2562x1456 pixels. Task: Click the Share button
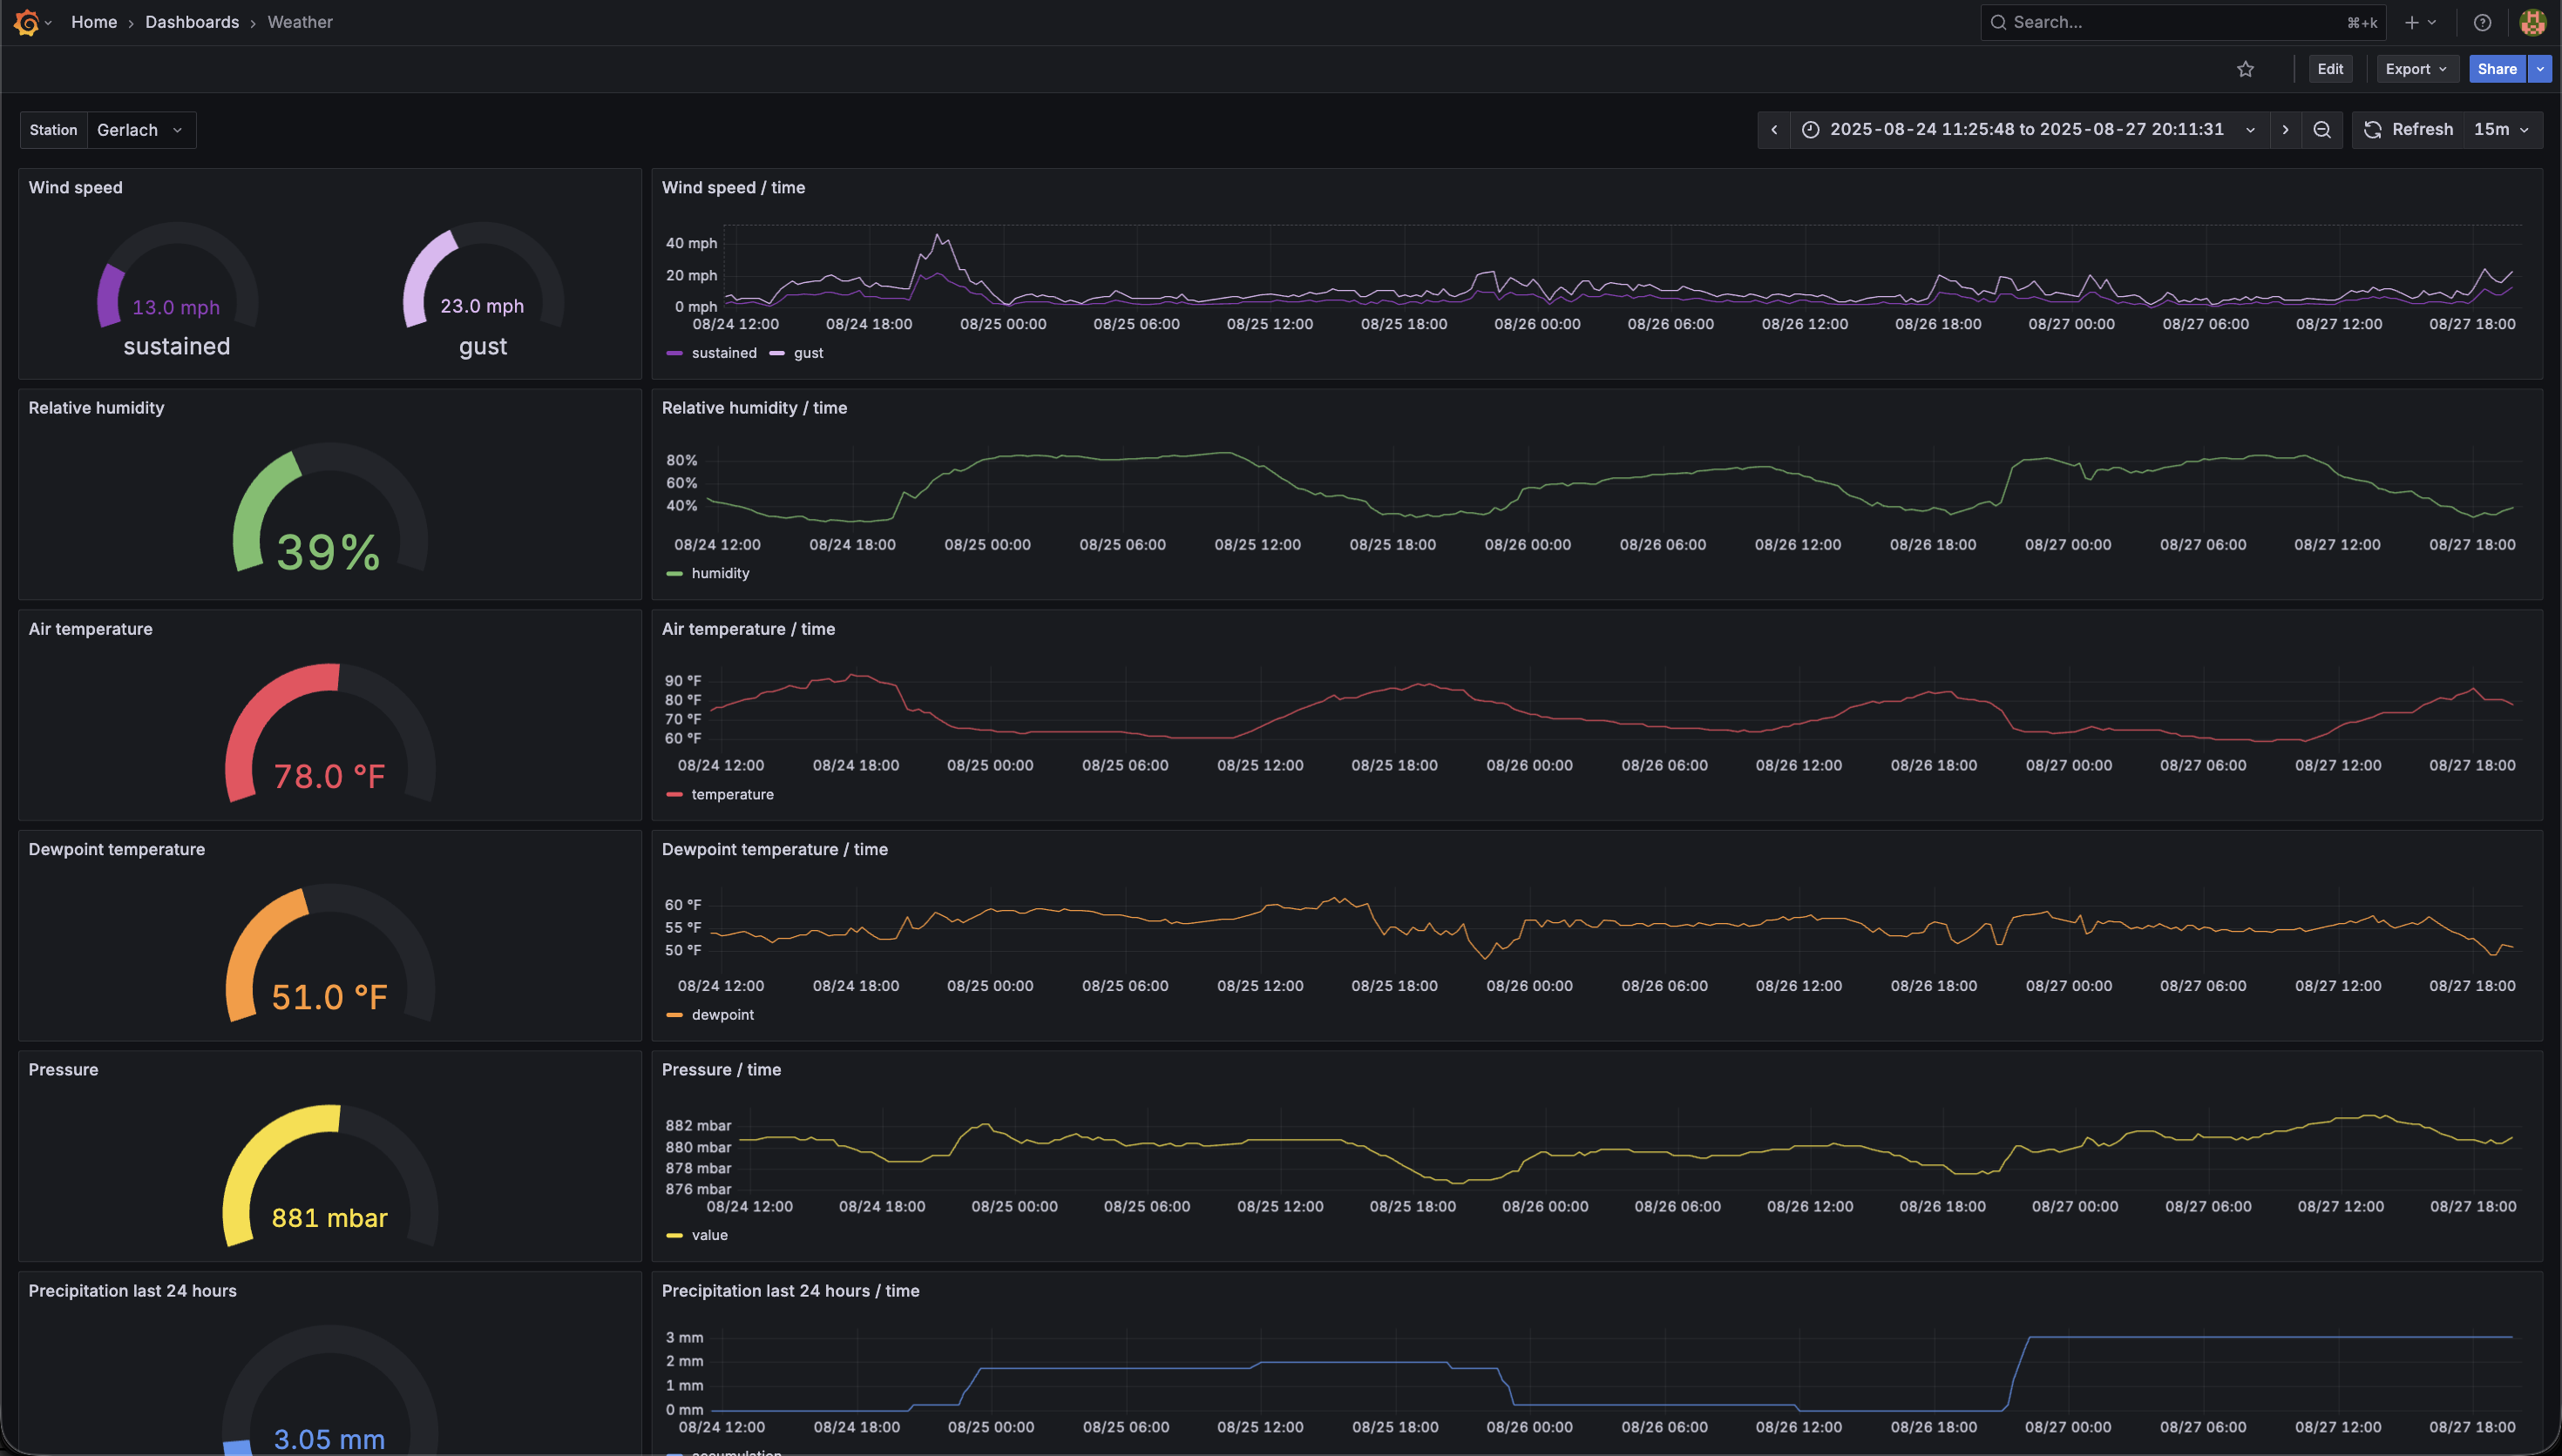[x=2497, y=69]
